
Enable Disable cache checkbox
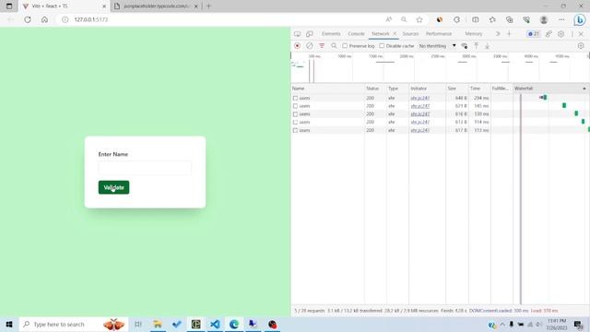382,46
